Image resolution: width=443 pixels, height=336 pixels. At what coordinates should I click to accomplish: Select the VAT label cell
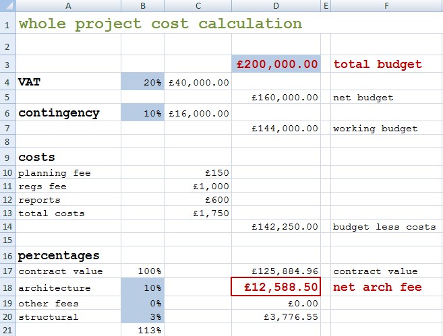(68, 82)
